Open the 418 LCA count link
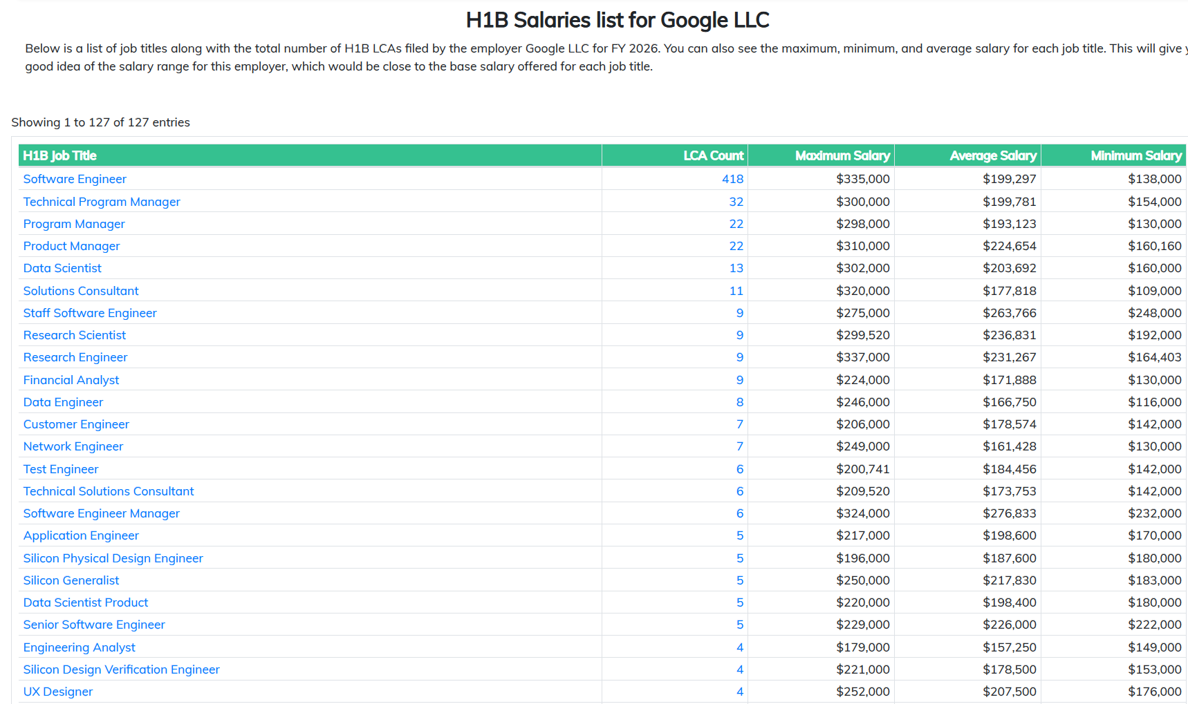1188x704 pixels. pos(732,179)
